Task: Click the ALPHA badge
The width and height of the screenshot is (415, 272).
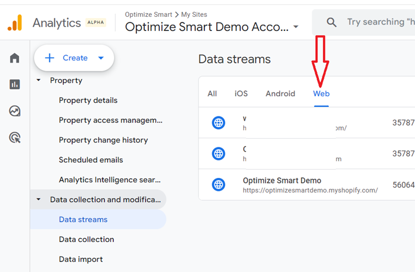Action: click(x=95, y=22)
